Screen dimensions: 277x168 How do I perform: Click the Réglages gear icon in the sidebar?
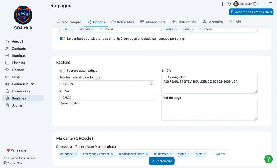tap(7, 98)
